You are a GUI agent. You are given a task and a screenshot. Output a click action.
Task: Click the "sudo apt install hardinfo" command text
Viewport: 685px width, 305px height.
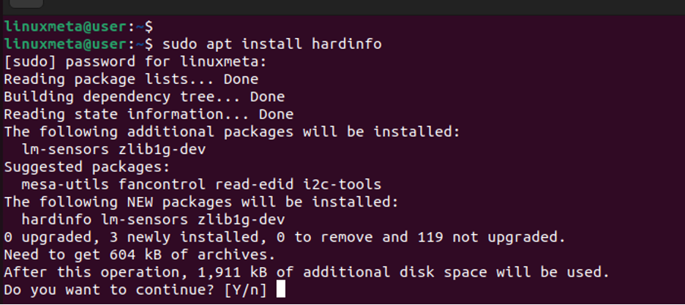click(x=272, y=44)
